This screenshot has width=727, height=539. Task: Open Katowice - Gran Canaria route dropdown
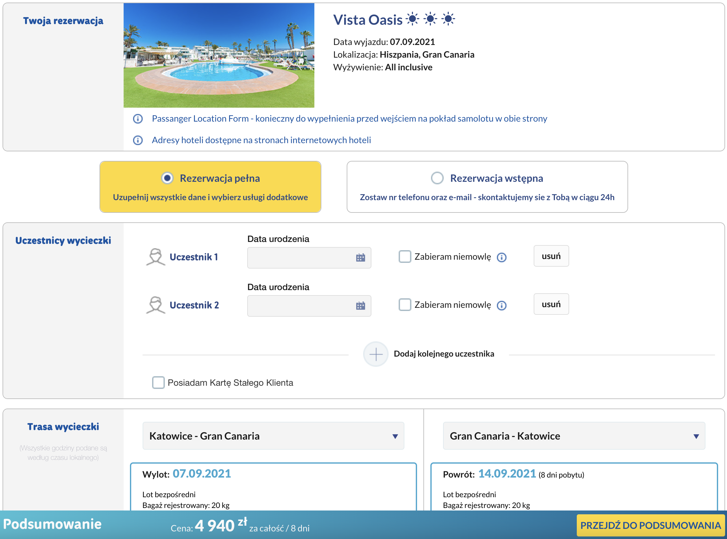pyautogui.click(x=273, y=436)
